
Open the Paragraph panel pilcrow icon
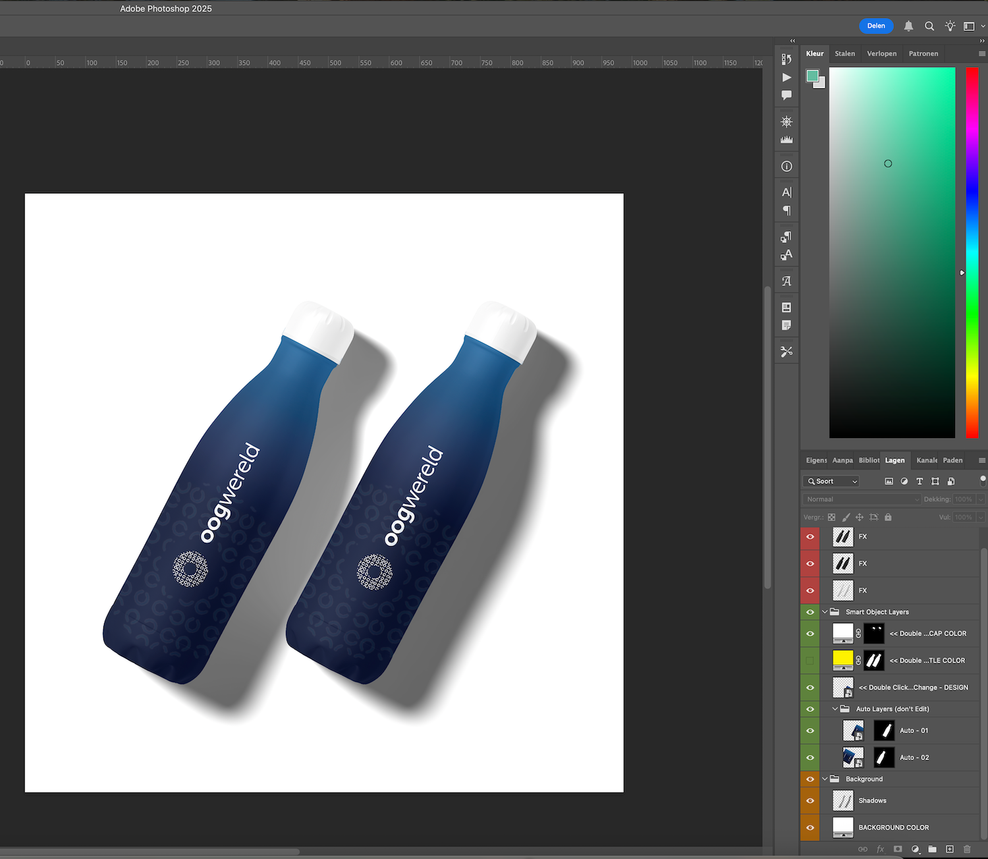(x=786, y=211)
